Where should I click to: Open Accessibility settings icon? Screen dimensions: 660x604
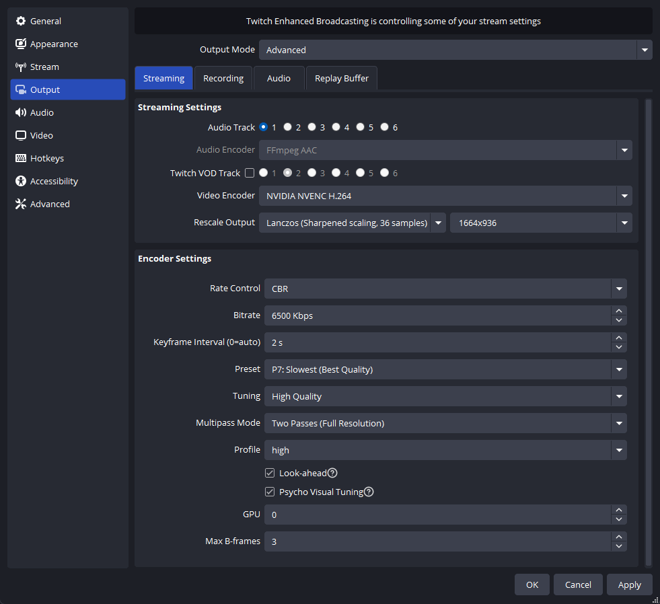coord(21,181)
